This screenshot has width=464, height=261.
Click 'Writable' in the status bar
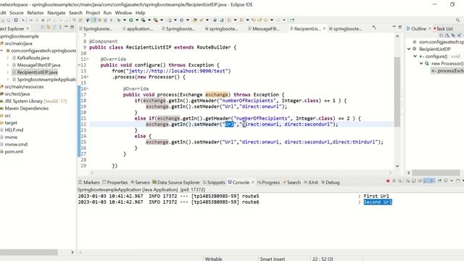point(213,259)
